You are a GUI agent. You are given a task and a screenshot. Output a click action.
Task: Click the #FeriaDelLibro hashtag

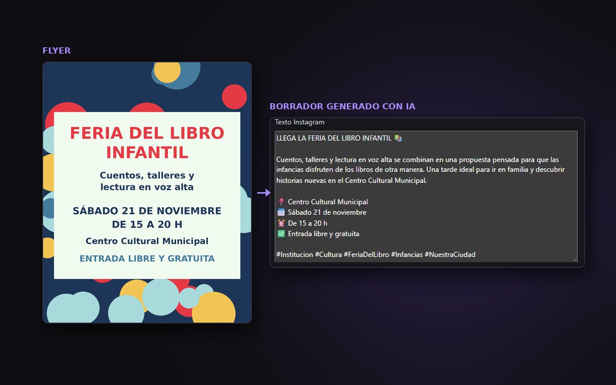[x=366, y=254]
